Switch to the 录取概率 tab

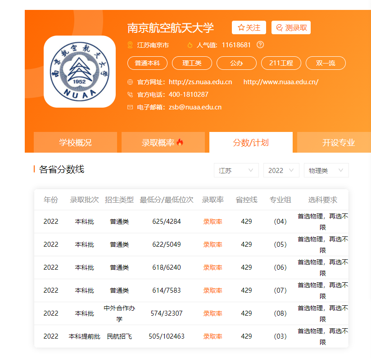pyautogui.click(x=163, y=142)
